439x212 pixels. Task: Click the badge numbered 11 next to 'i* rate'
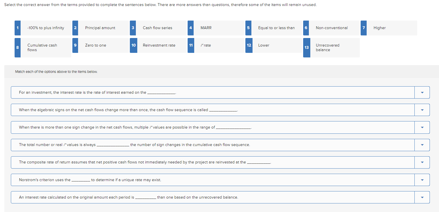click(x=191, y=45)
